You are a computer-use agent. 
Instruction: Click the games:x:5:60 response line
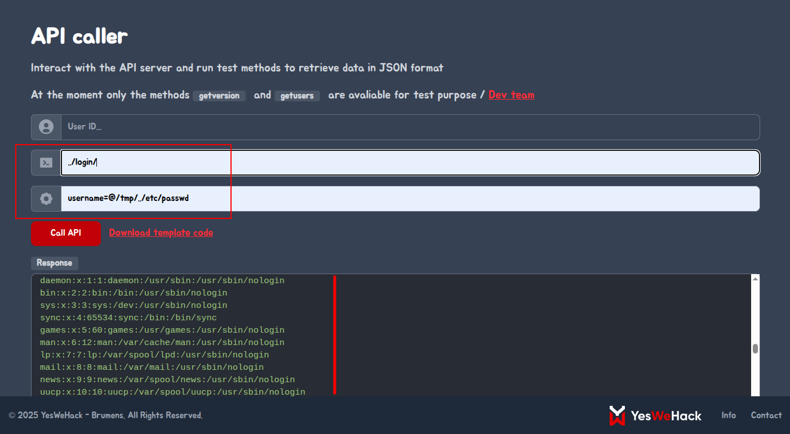coord(162,330)
